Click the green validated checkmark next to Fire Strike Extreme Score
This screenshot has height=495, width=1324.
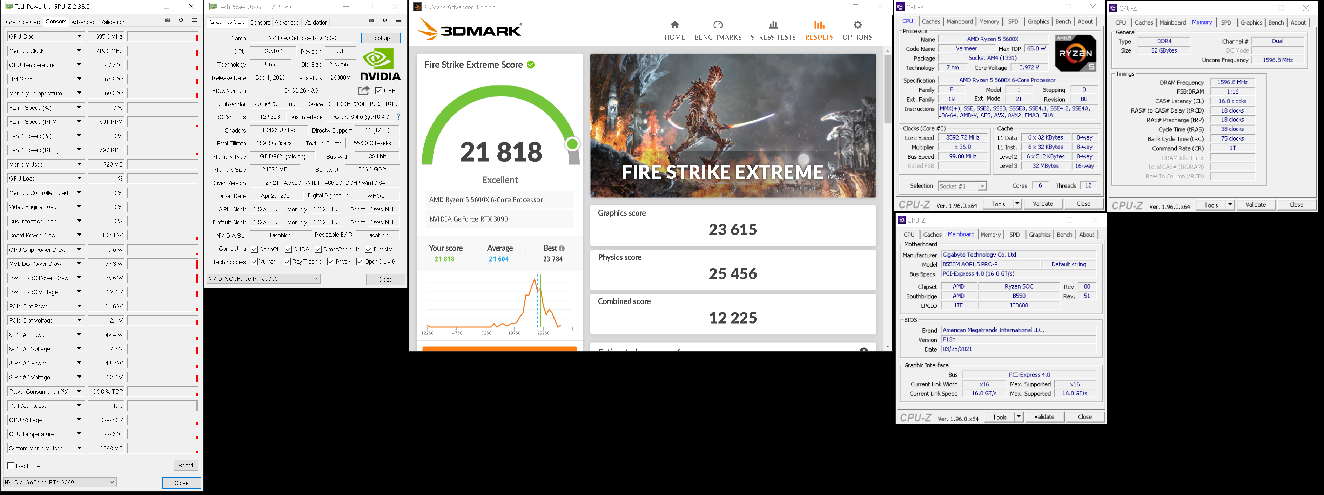tap(530, 65)
